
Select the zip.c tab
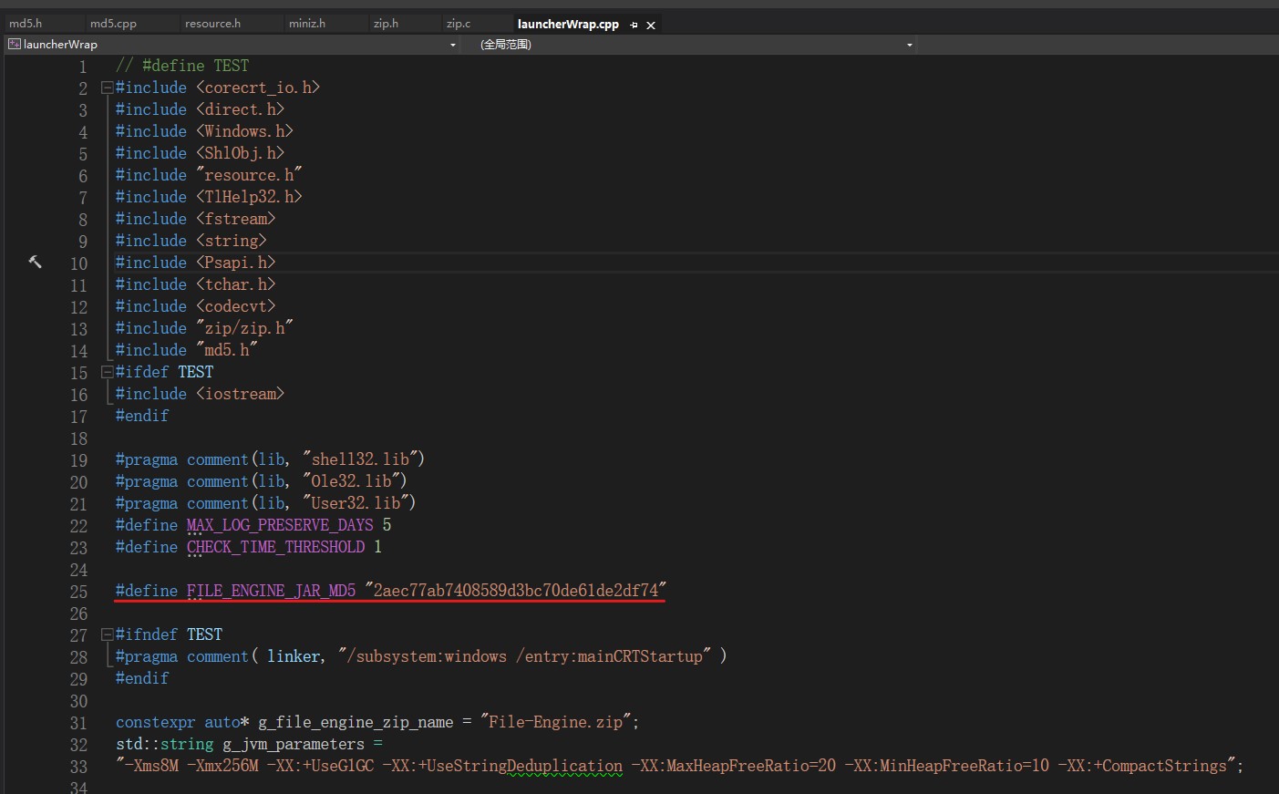(459, 24)
